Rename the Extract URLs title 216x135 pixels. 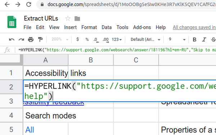point(41,18)
